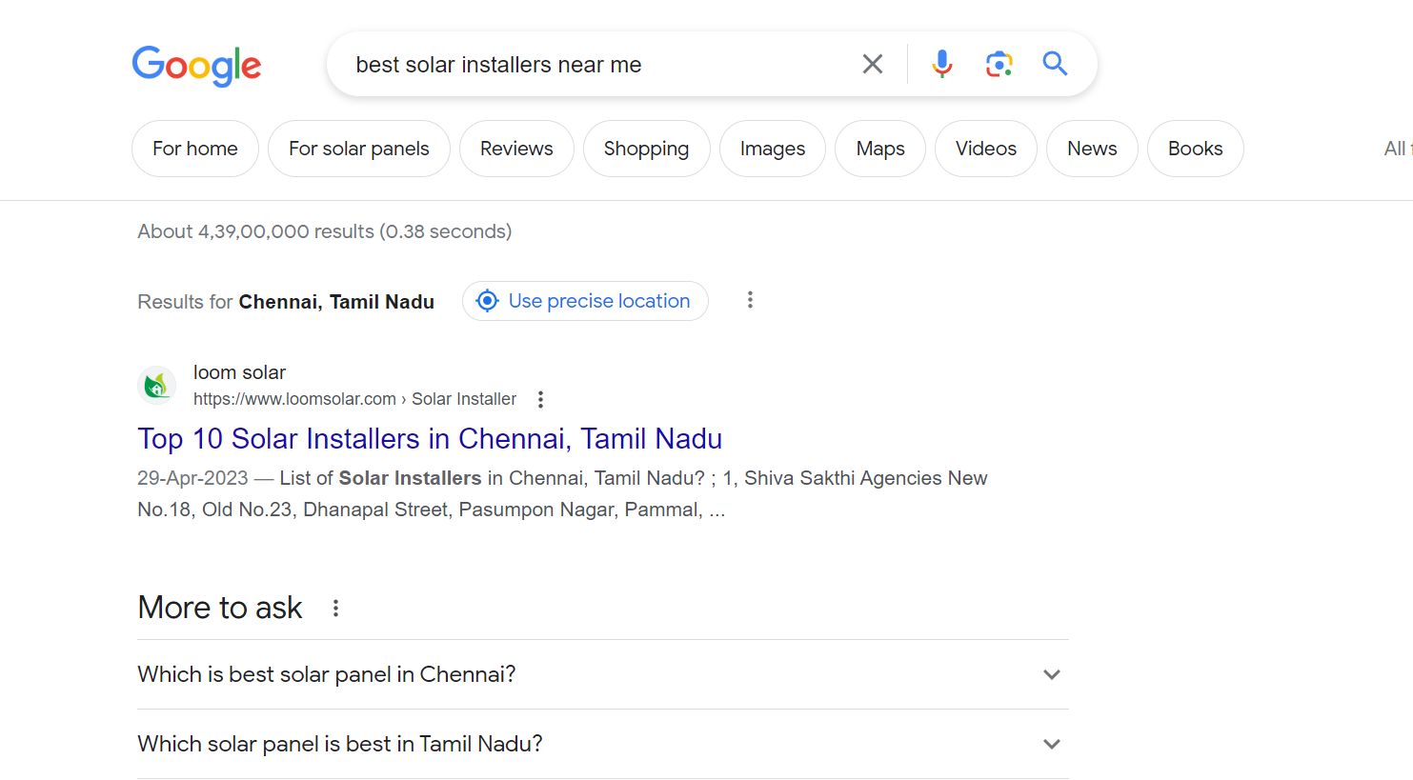
Task: Clear the search box text
Action: [872, 64]
